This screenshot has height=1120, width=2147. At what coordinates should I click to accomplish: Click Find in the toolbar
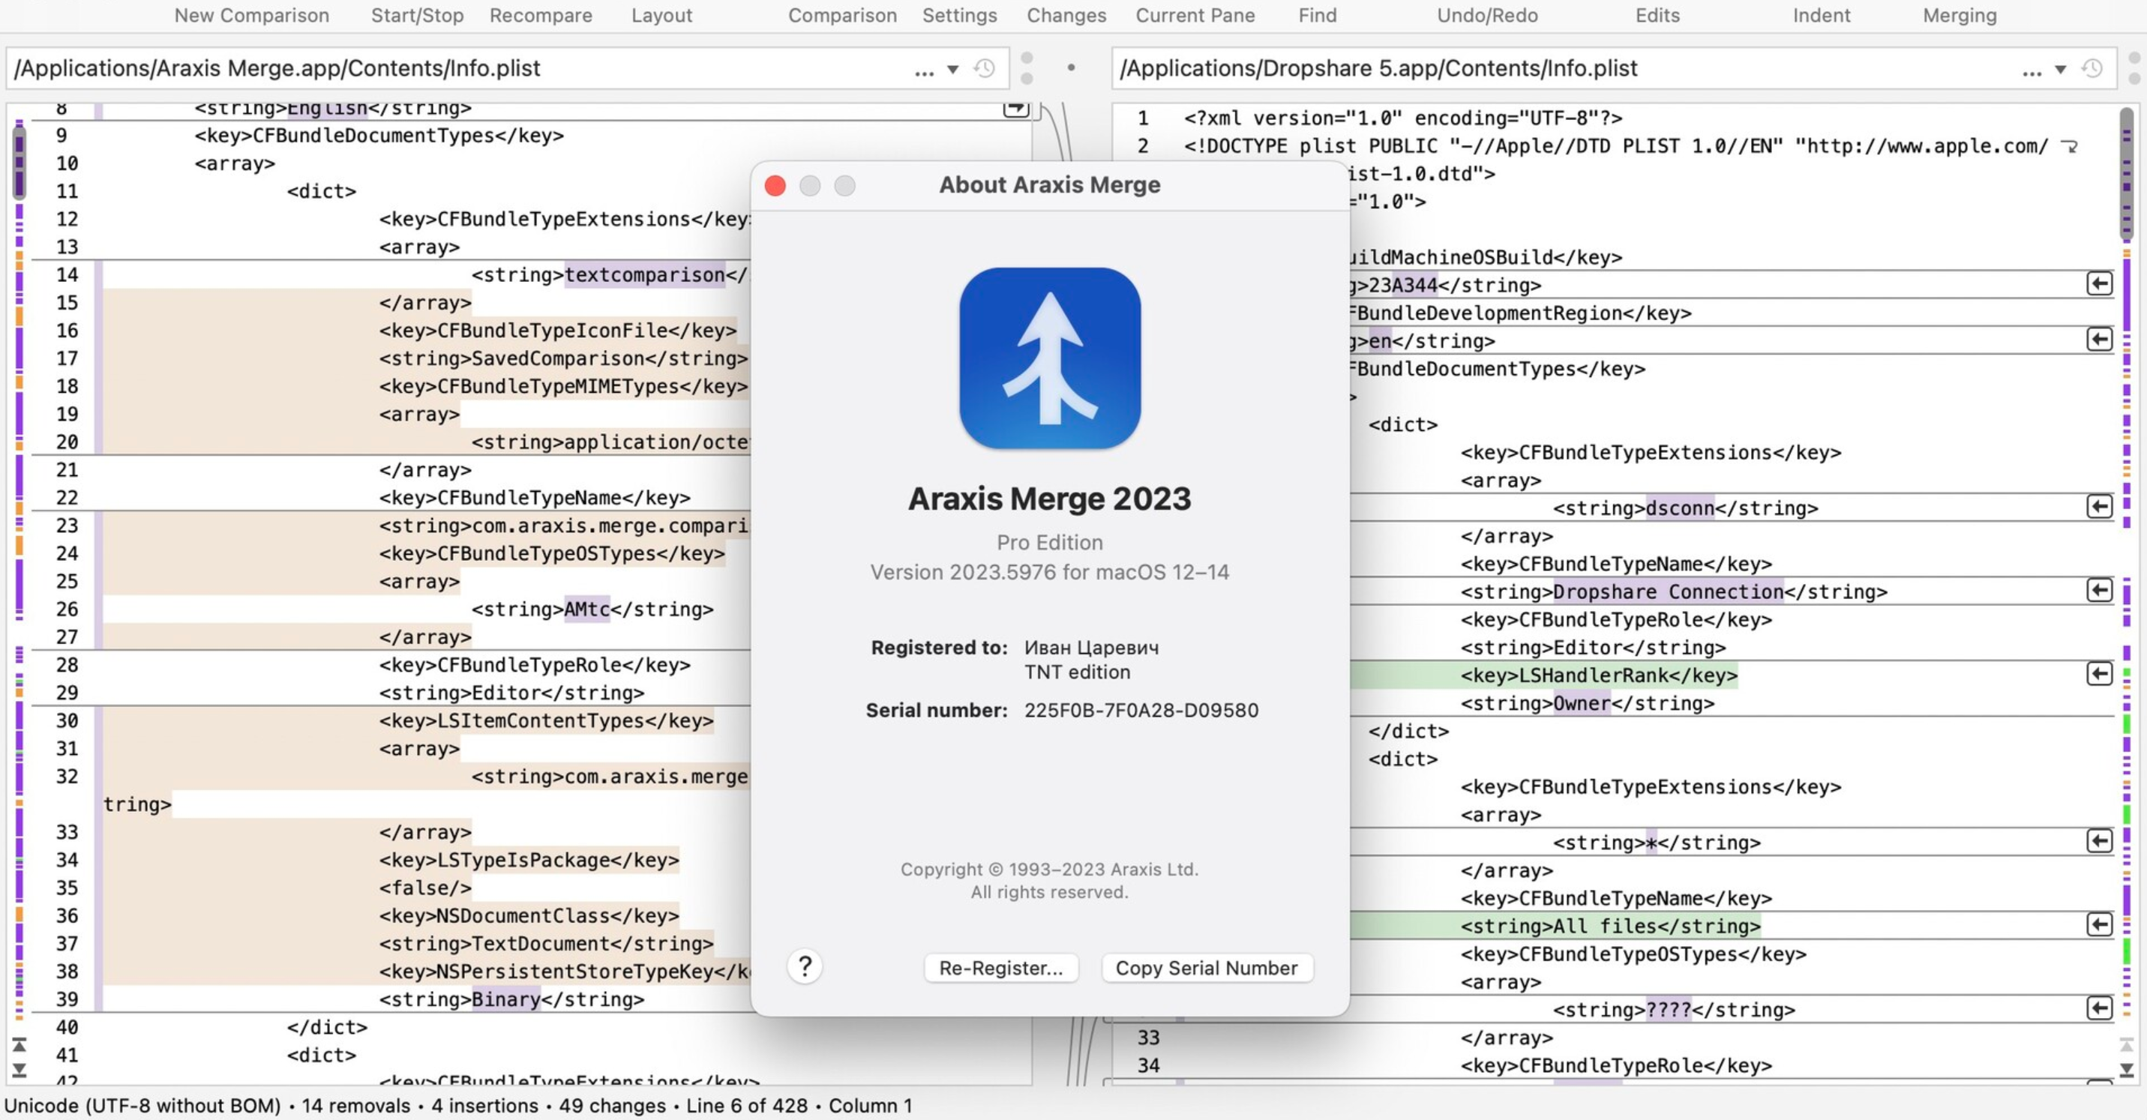click(x=1317, y=15)
